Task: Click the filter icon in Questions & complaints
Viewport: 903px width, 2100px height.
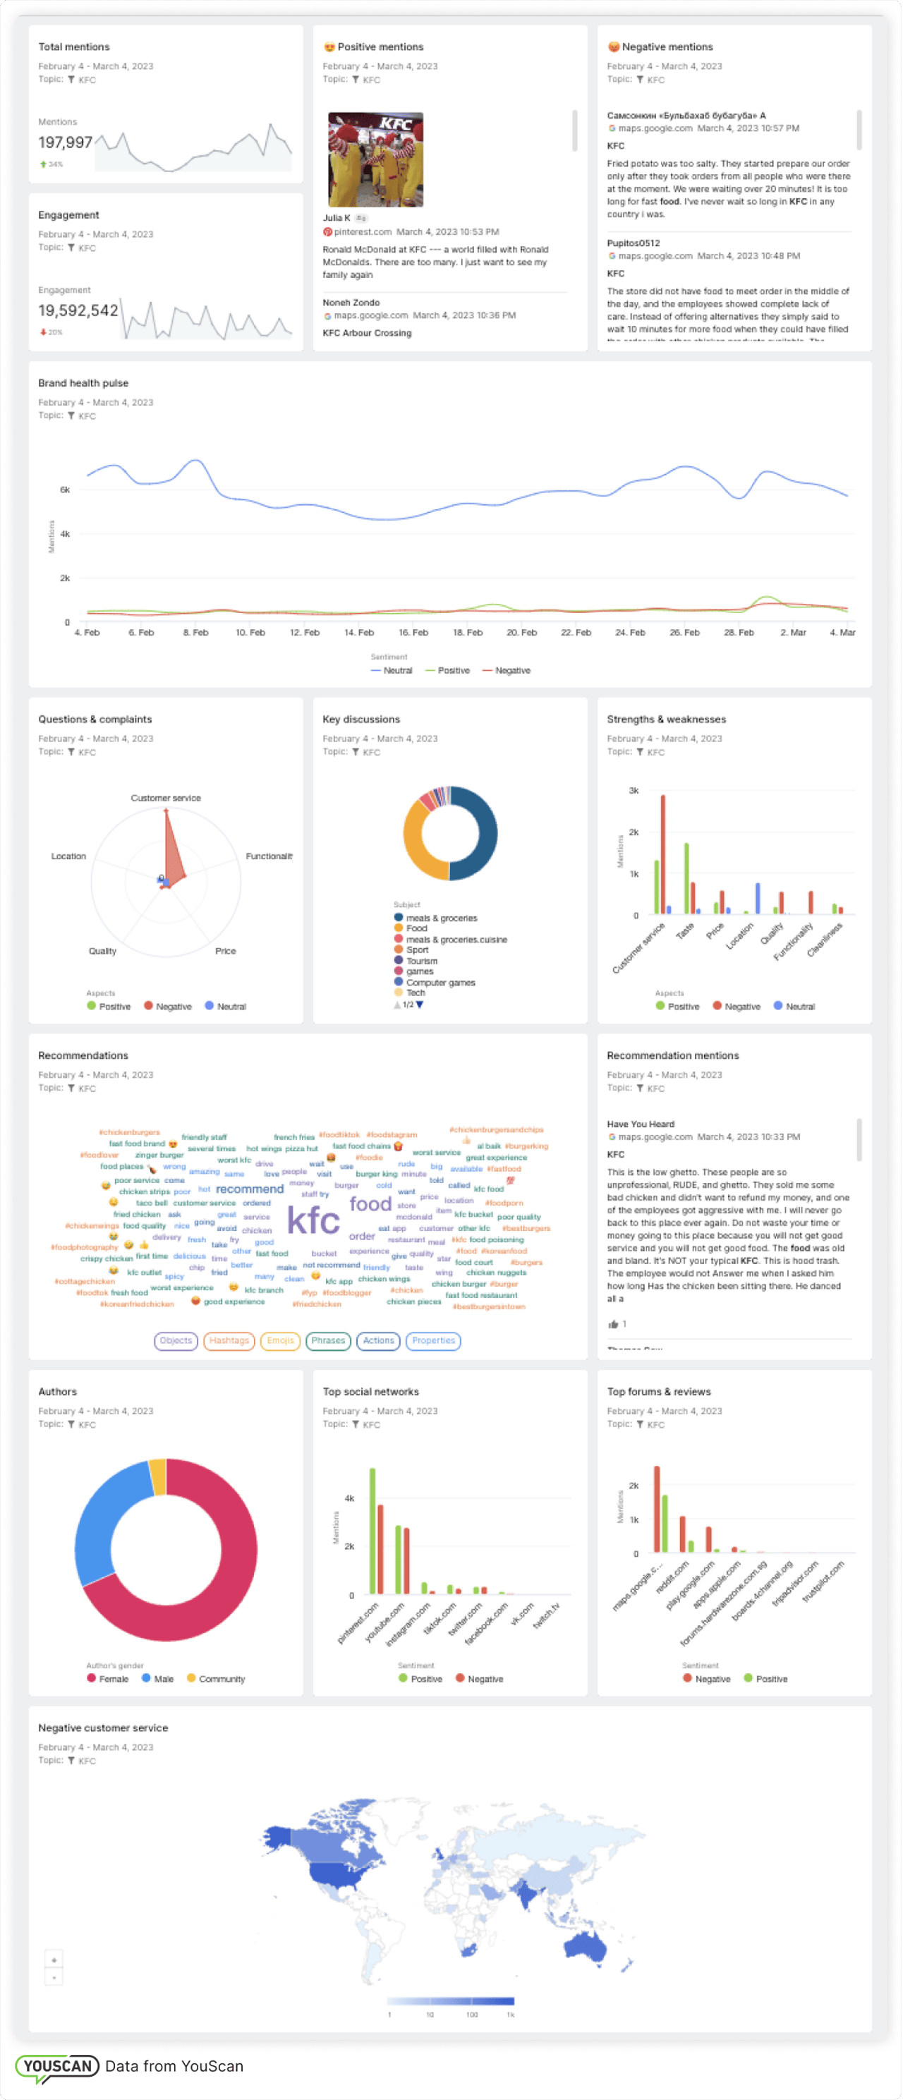Action: click(71, 753)
